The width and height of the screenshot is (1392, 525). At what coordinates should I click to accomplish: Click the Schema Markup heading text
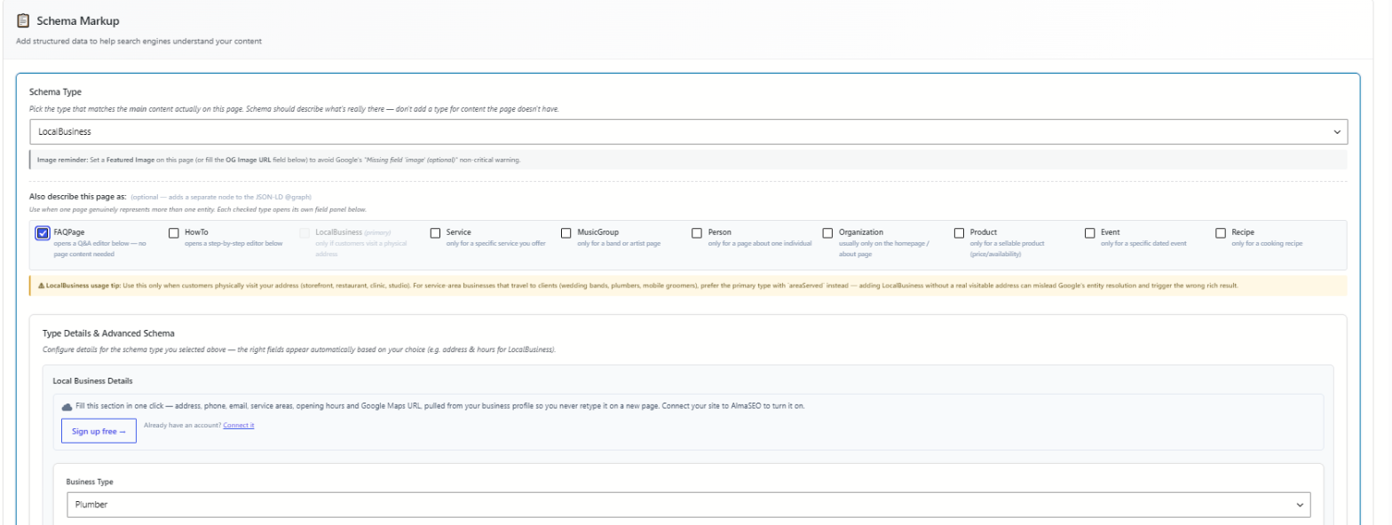click(x=77, y=21)
